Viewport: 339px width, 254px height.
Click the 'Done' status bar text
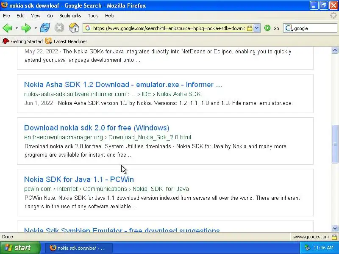coord(8,237)
